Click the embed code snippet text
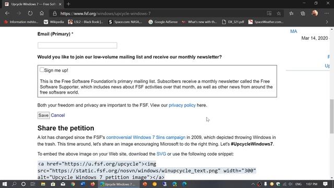 (147, 171)
